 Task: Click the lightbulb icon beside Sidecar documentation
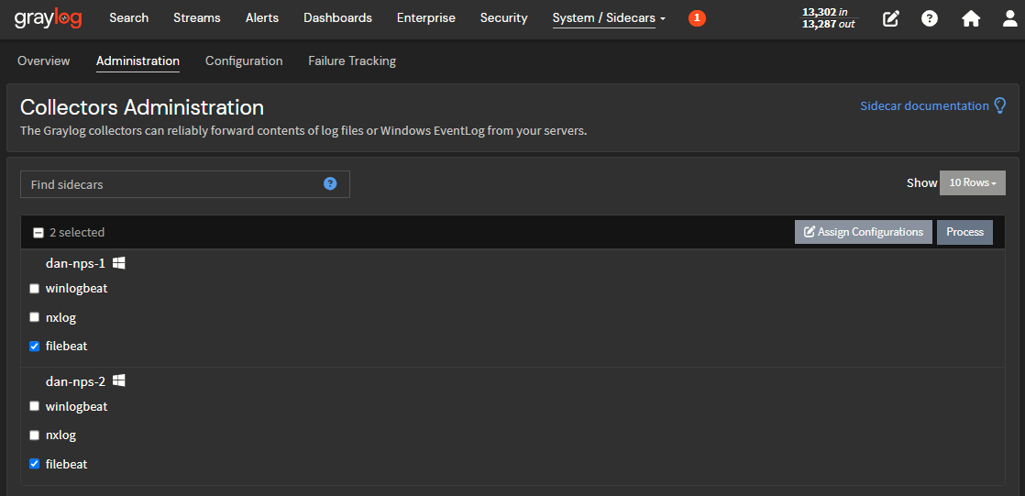point(1000,105)
